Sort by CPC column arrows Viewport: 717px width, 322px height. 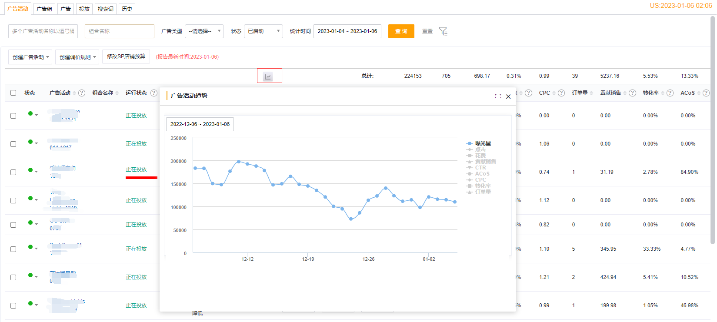554,93
